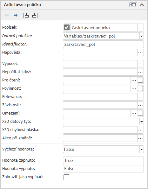The width and height of the screenshot is (148, 189).
Task: Click the align left edges icon
Action: (26, 15)
